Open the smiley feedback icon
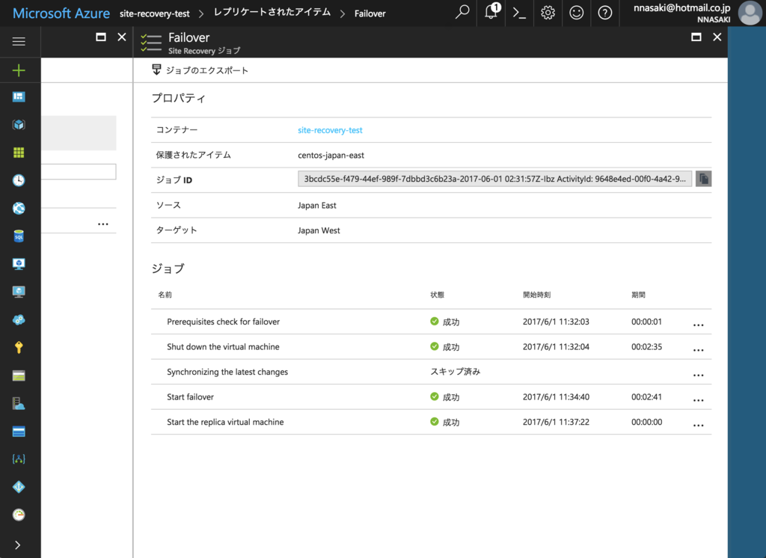The image size is (766, 558). [x=577, y=13]
